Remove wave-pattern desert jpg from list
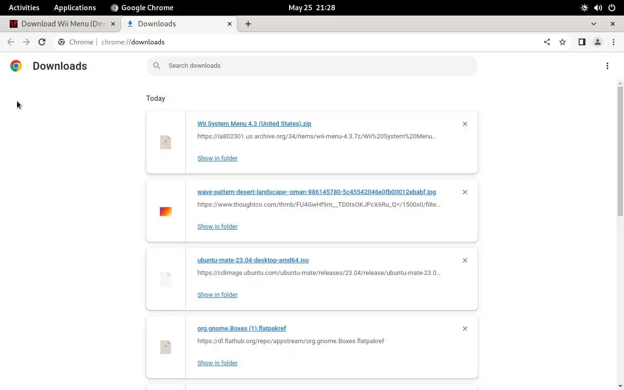The width and height of the screenshot is (624, 390). (465, 192)
